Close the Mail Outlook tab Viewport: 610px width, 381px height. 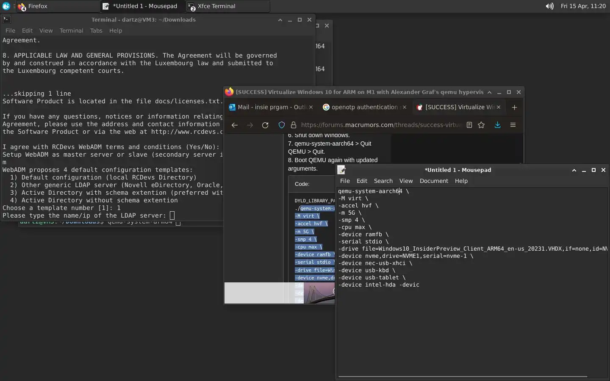coord(311,107)
